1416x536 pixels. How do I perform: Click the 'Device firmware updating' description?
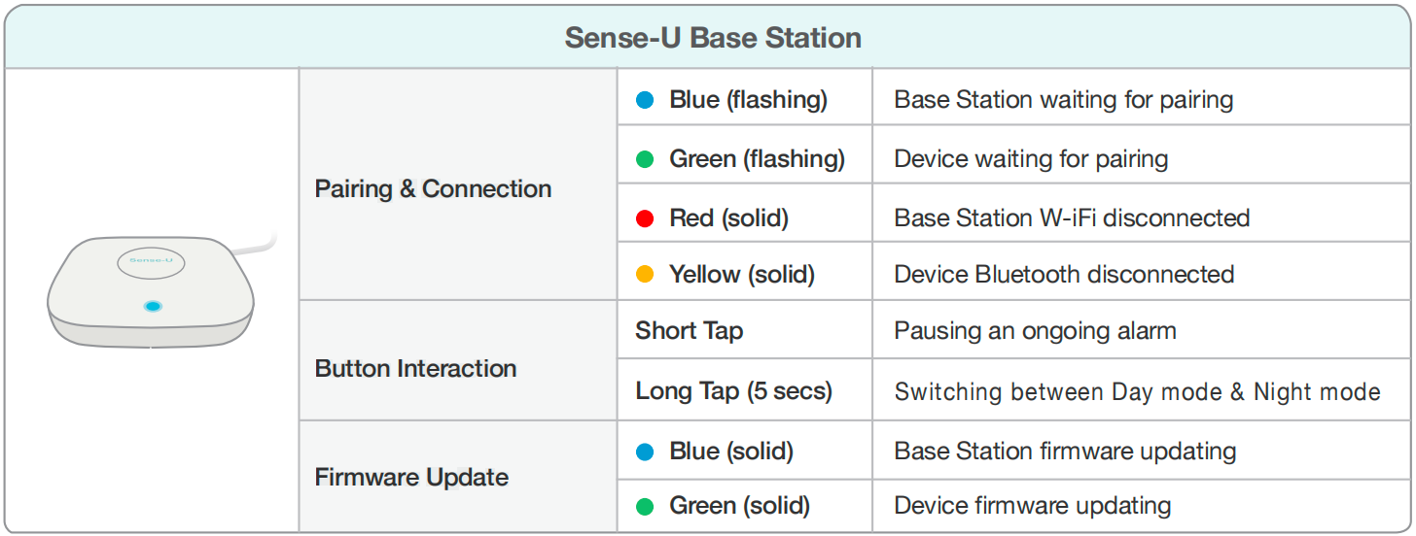pos(1033,506)
